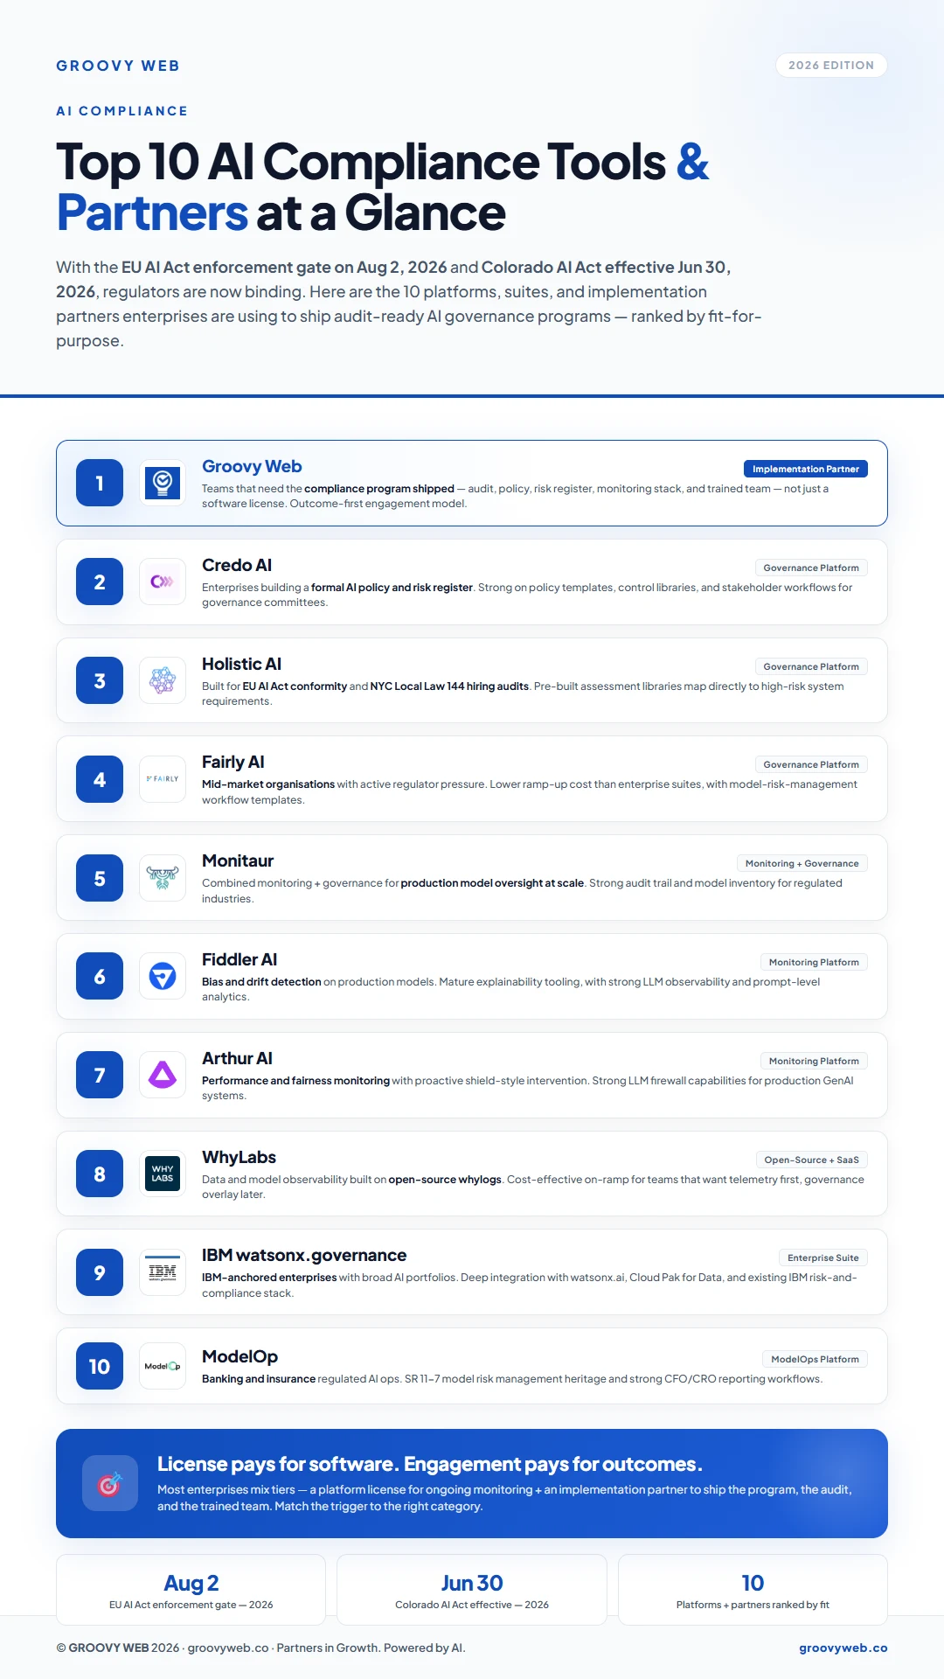This screenshot has width=944, height=1679.
Task: Click the Fairly AI heading
Action: click(x=233, y=762)
